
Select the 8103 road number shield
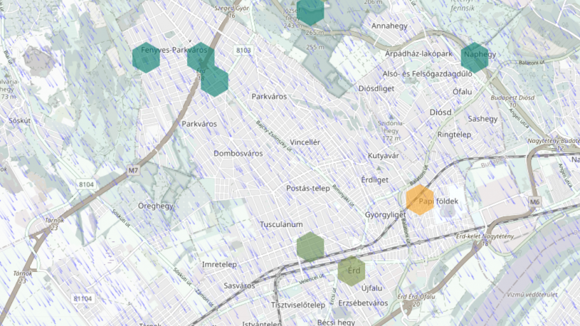(x=243, y=50)
